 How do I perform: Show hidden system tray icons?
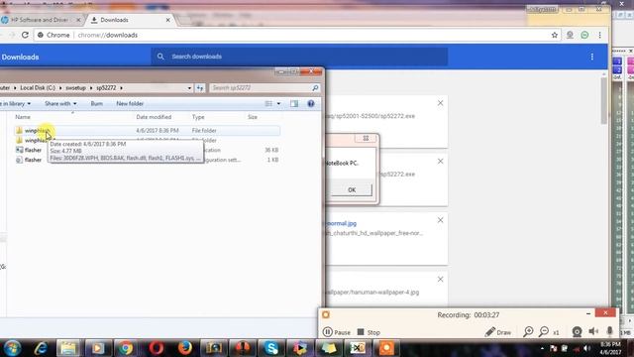[x=542, y=348]
